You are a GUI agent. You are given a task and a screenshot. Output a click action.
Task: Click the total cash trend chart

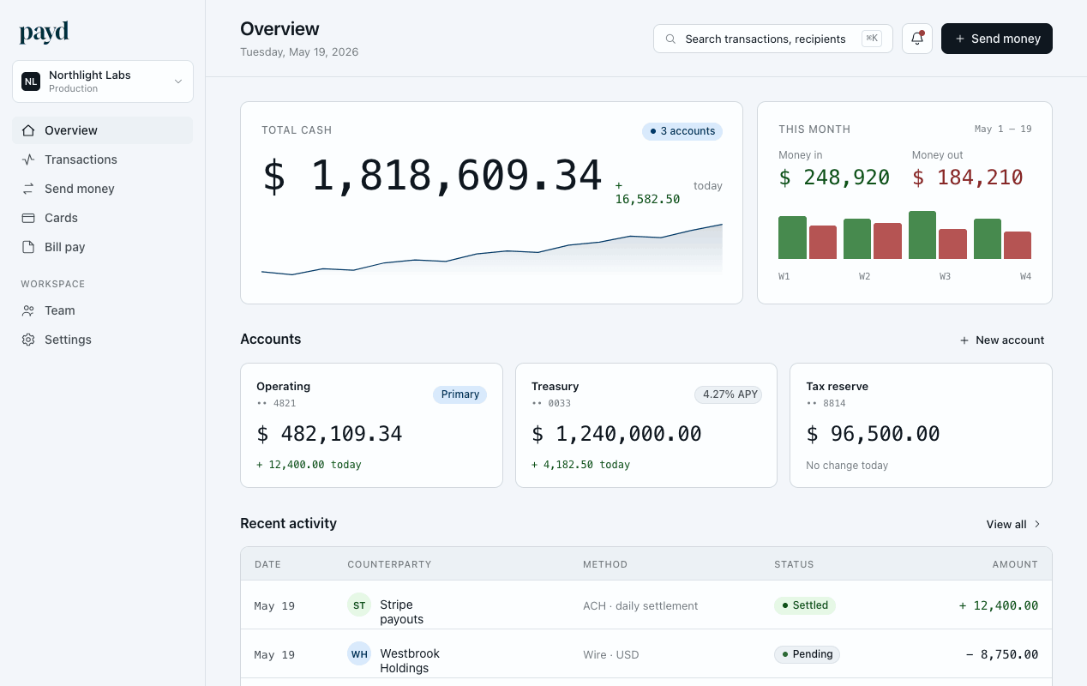point(491,250)
